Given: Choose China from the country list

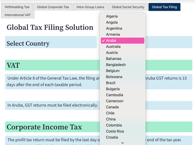Looking at the screenshot, I should [x=123, y=119].
